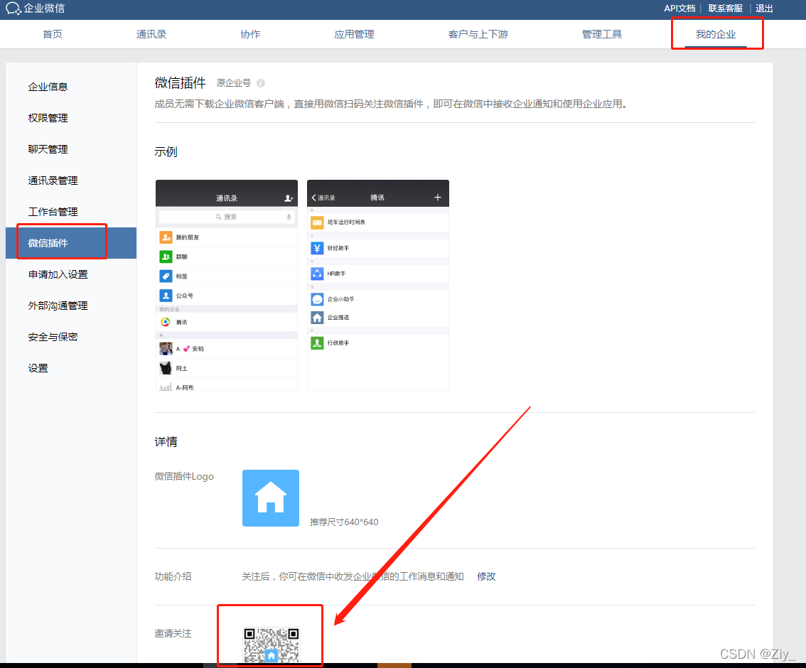This screenshot has height=668, width=806.
Task: Click the 通讯录 example phone screenshot
Action: pos(227,285)
